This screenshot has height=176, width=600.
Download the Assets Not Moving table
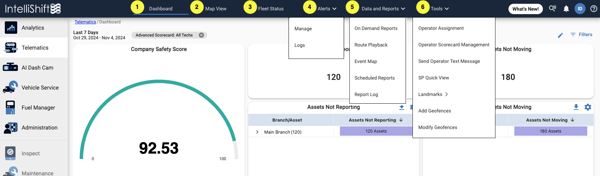pos(576,107)
